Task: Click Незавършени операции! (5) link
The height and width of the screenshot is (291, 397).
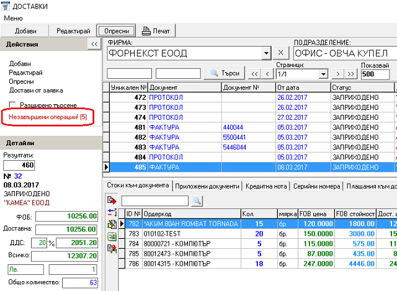Action: point(48,117)
